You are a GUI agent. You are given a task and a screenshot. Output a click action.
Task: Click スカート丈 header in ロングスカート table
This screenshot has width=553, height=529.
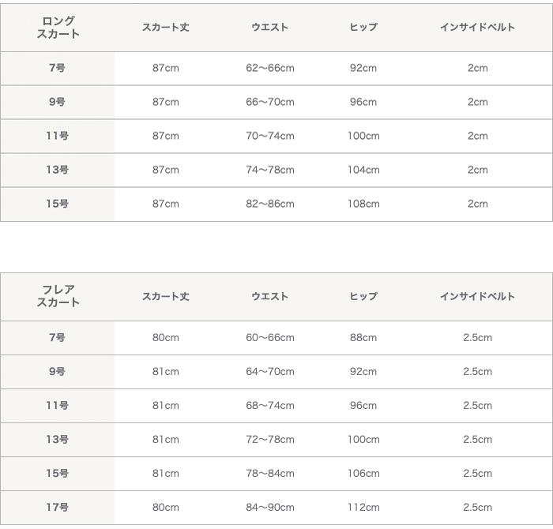(x=165, y=28)
